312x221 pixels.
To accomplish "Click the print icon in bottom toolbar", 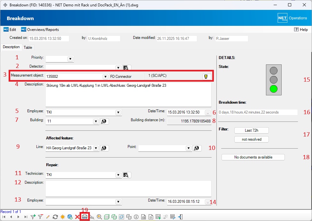I will pos(85,217).
